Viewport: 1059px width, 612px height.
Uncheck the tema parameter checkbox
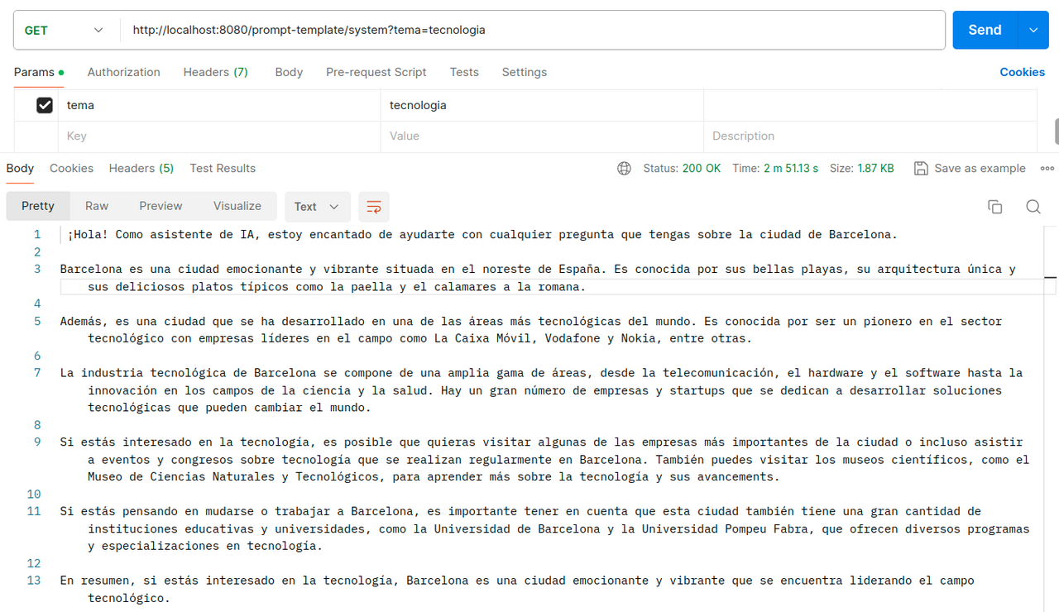point(45,105)
